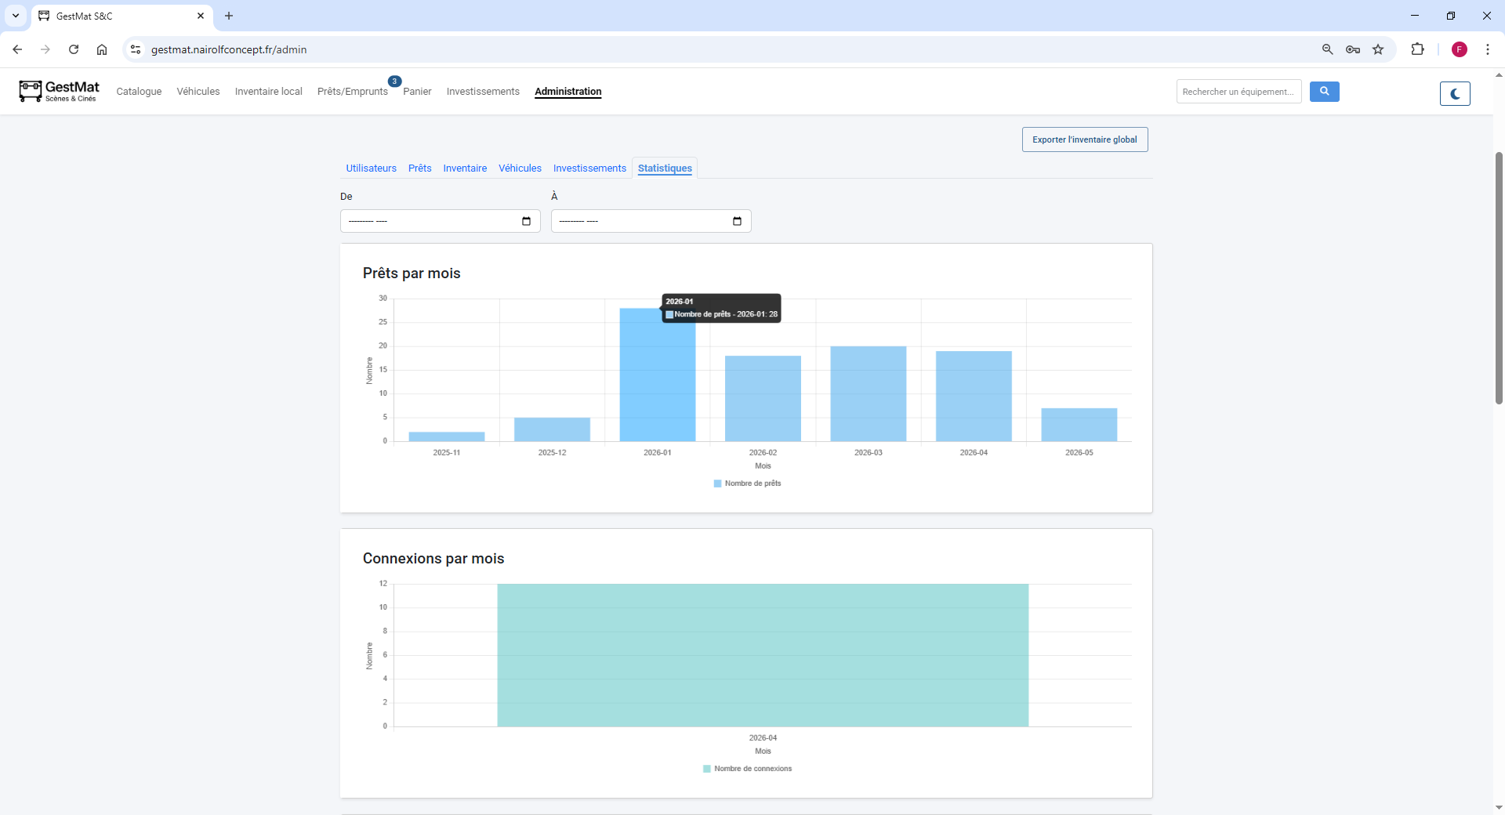Open Panier page

coord(417,92)
